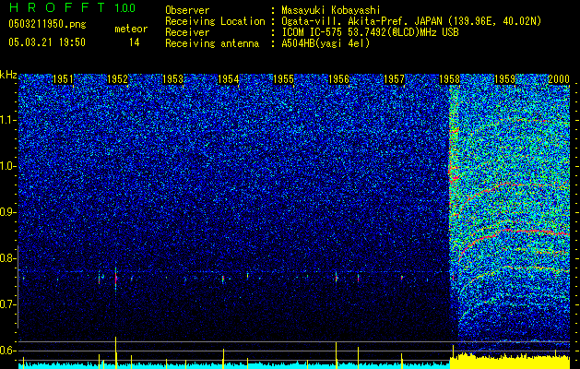Click the 1952 time axis marker
The image size is (580, 369).
pos(117,78)
